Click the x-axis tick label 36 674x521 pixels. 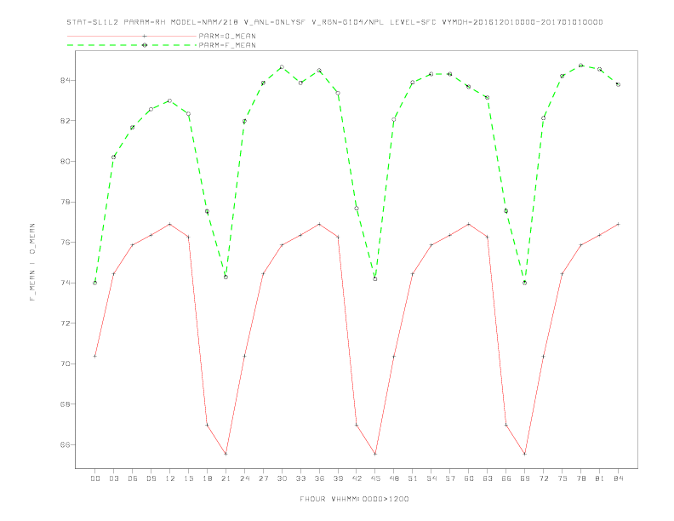pos(319,478)
